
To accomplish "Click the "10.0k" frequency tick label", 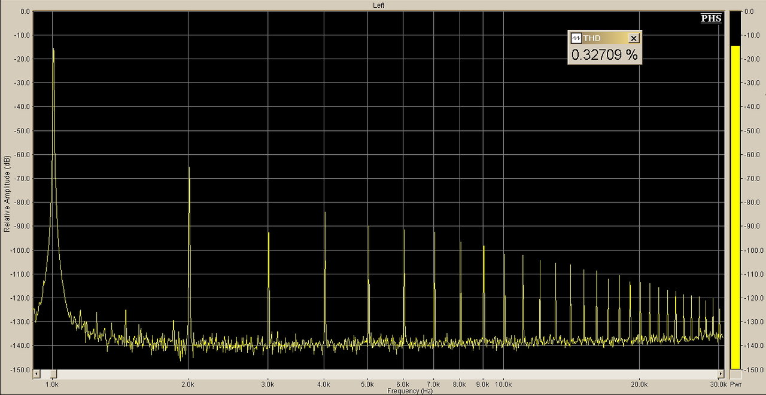I will pyautogui.click(x=503, y=384).
